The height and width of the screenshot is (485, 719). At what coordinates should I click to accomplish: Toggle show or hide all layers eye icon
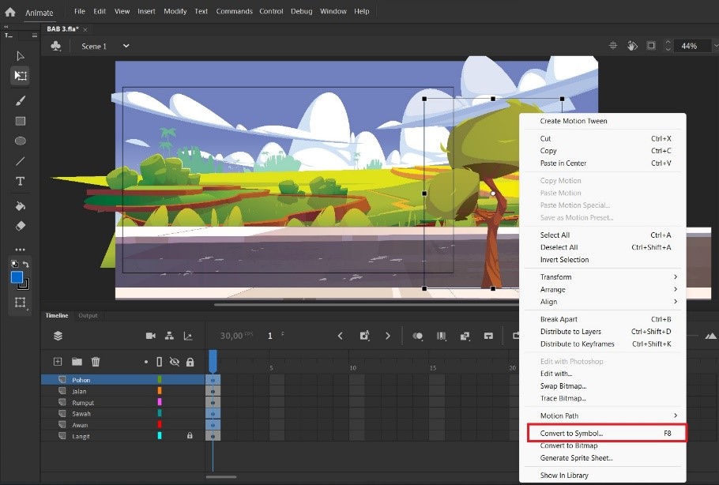[175, 362]
